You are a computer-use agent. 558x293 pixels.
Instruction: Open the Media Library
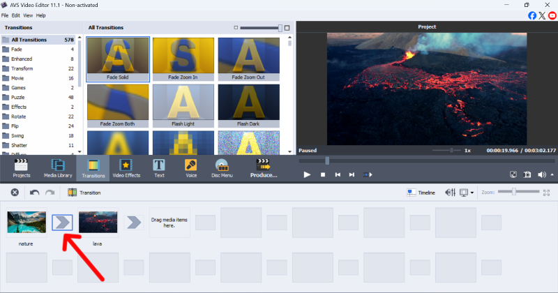(59, 168)
